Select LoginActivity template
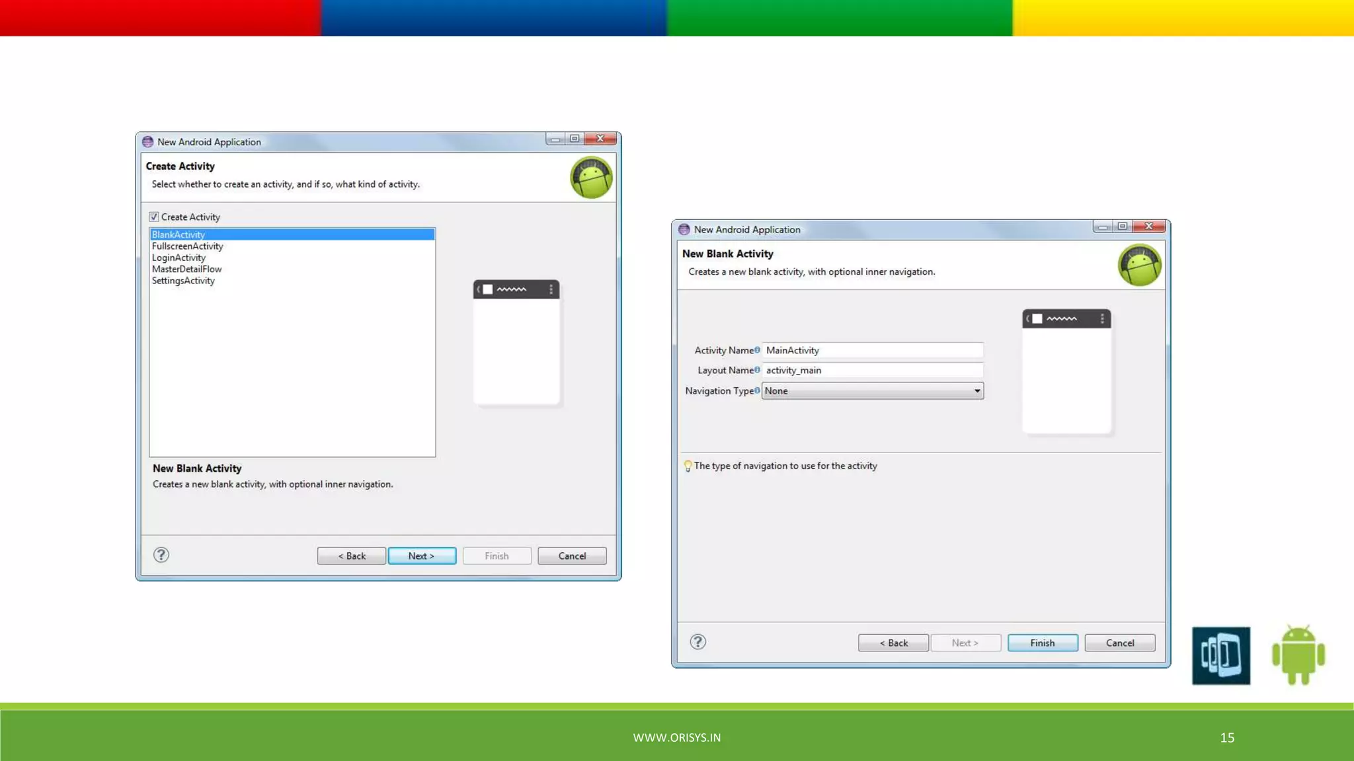Screen dimensions: 1354x761 tap(179, 258)
